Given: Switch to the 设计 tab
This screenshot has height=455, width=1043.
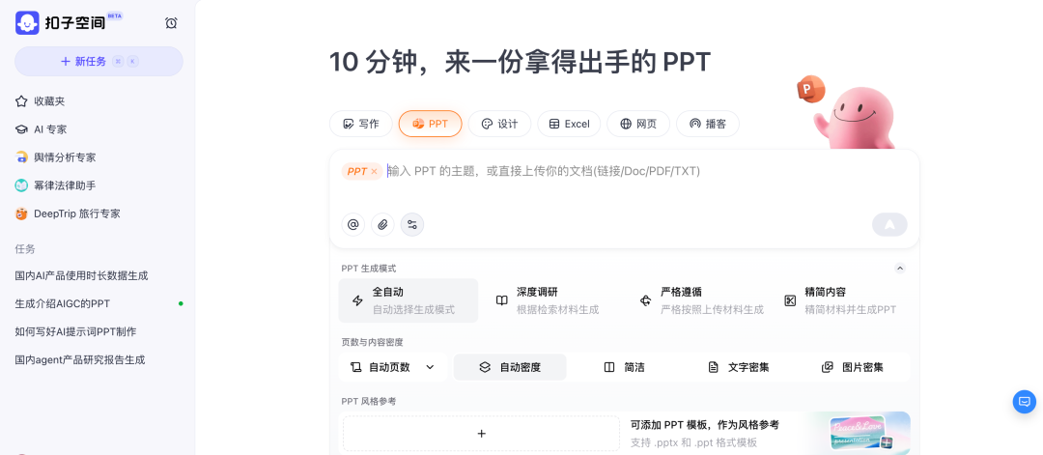Looking at the screenshot, I should tap(499, 124).
